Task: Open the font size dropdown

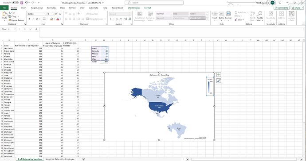Action: (53, 14)
